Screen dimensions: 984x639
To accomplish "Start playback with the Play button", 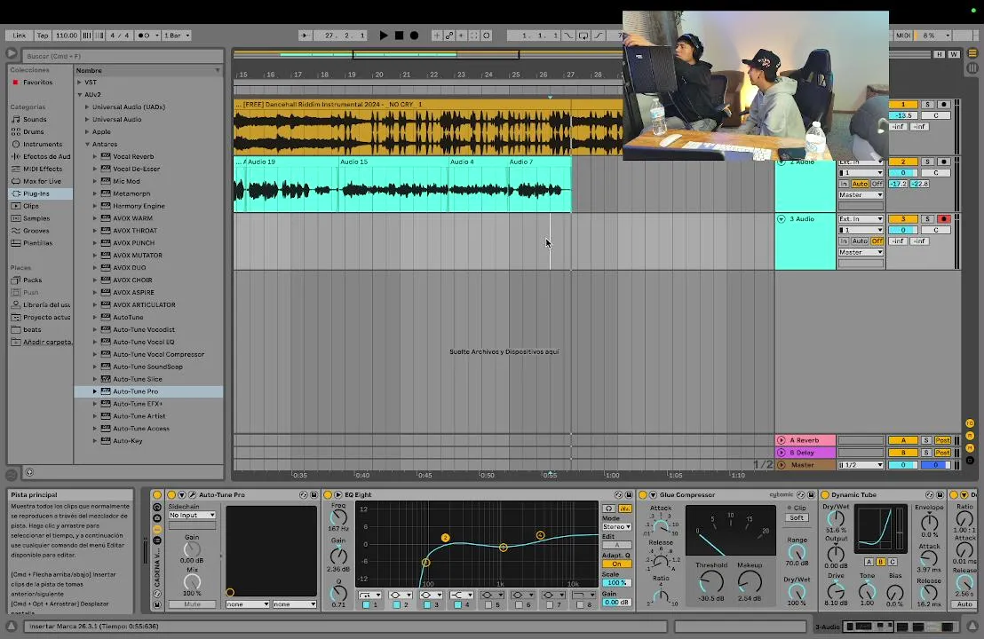I will pyautogui.click(x=384, y=35).
